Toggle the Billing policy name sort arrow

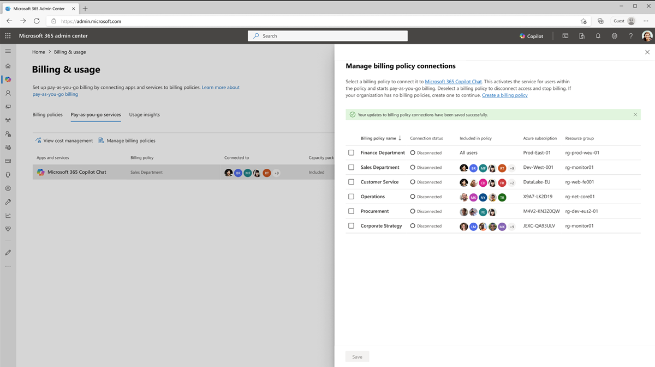coord(400,138)
